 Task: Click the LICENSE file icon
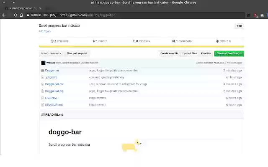pyautogui.click(x=43, y=98)
